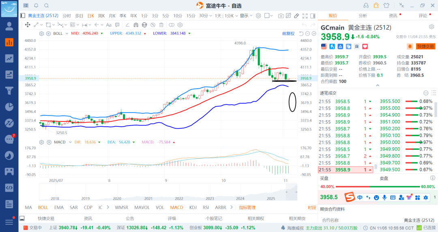Open quote panel settings gear next to 黄金主连
This screenshot has width=438, height=232.
[432, 27]
